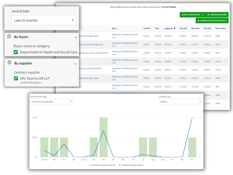233x175 pixels.
Task: Uncheck the DAC Beachcroft LLP supplier checkbox
Action: pos(16,78)
